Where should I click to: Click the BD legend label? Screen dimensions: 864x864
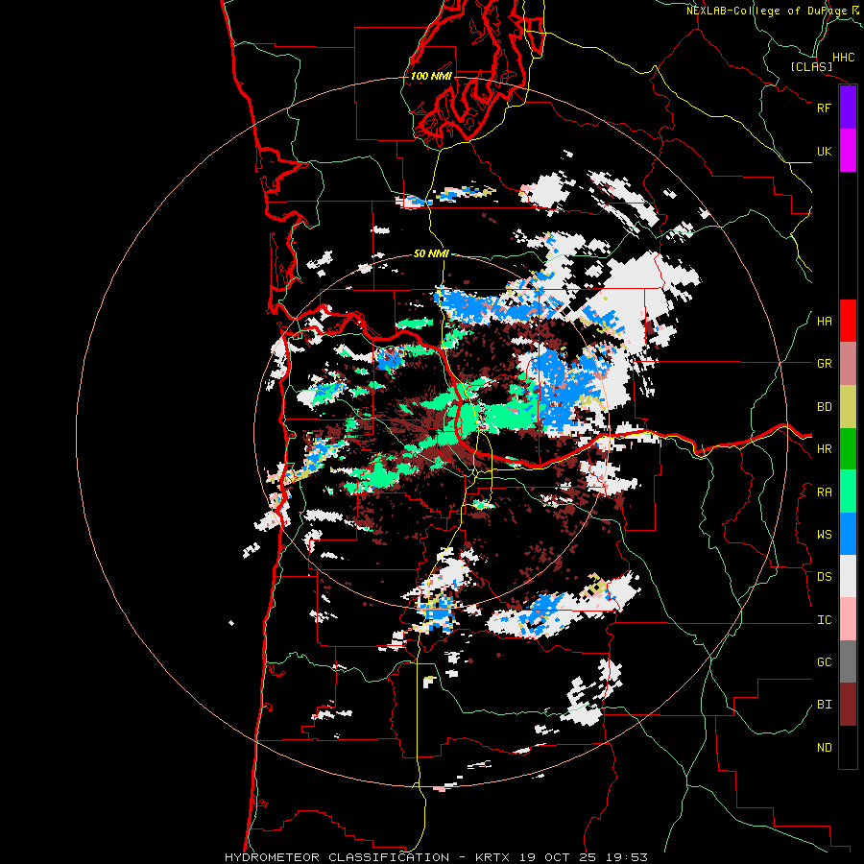(x=824, y=407)
